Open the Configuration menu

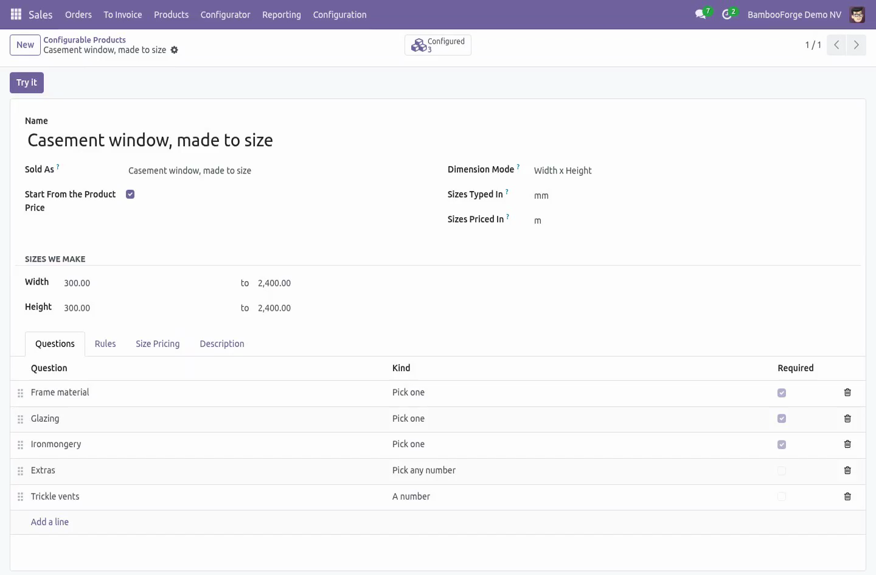coord(339,15)
